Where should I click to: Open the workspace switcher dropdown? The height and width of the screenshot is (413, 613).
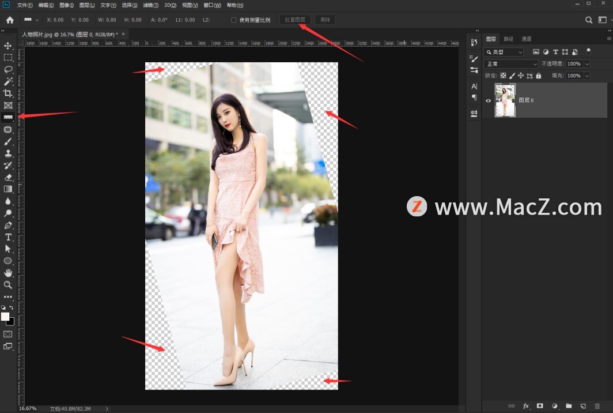pyautogui.click(x=604, y=20)
